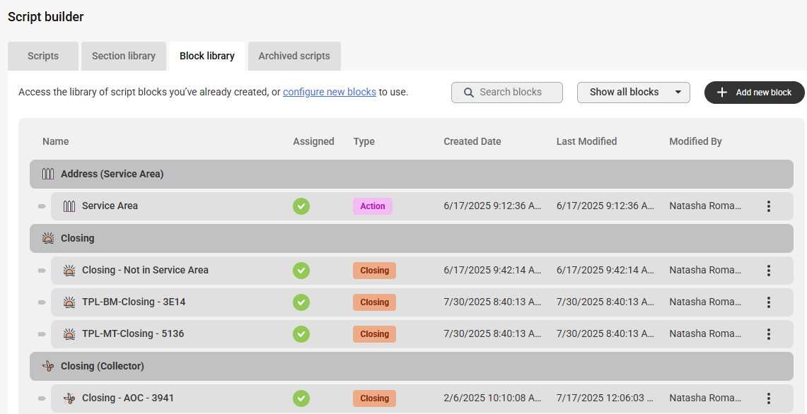Sort by the Assigned column header
Screen dimensions: 807x414
pos(313,141)
